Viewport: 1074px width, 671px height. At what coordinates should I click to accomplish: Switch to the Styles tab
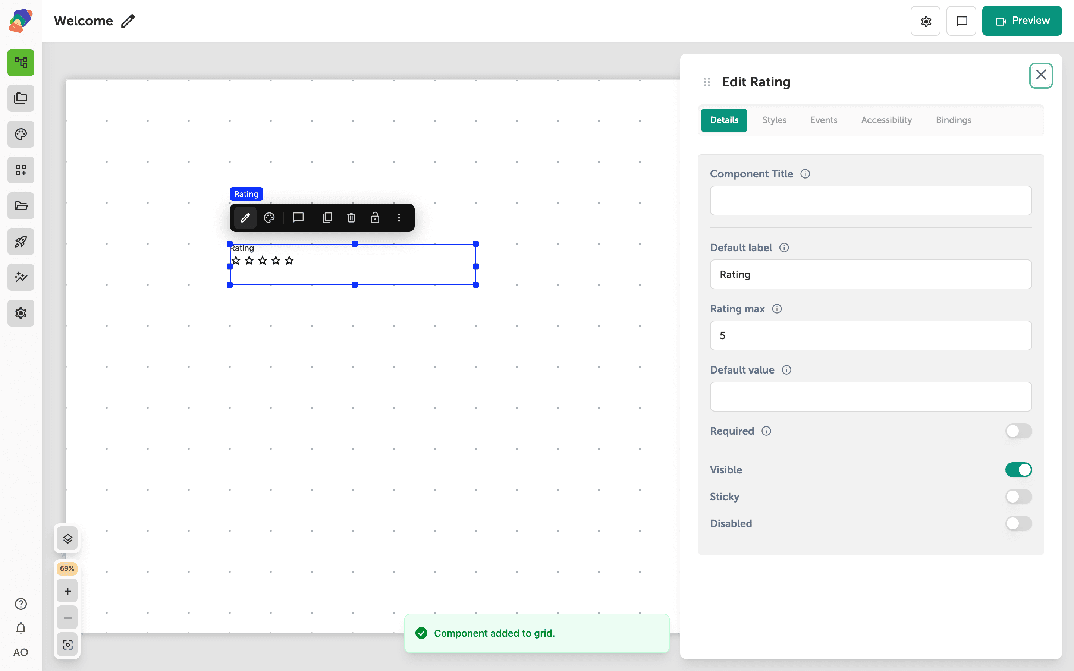[x=775, y=120]
